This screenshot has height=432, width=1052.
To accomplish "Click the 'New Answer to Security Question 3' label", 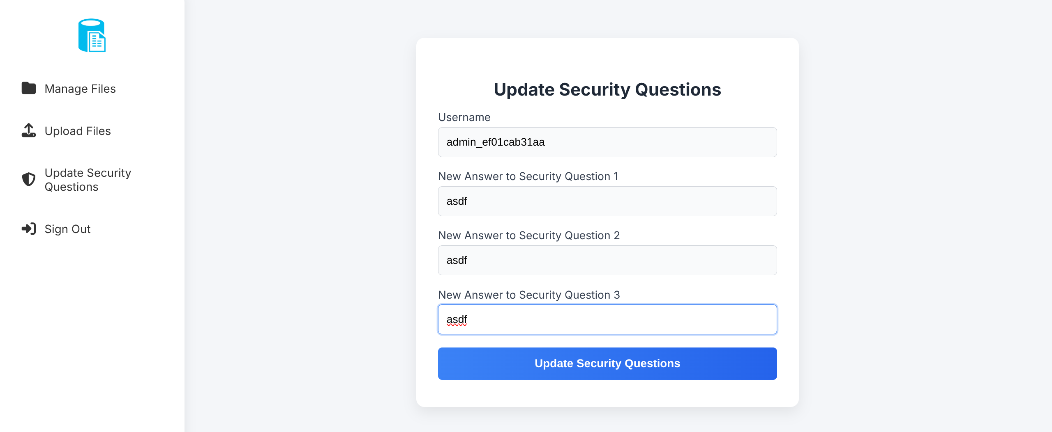I will tap(528, 295).
